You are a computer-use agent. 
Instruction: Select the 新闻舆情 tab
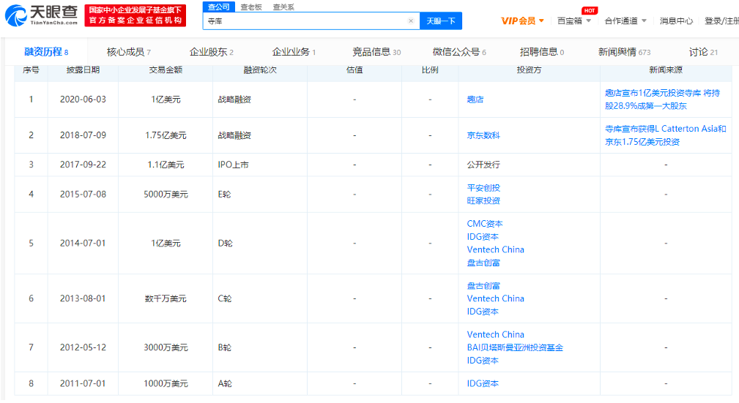624,52
